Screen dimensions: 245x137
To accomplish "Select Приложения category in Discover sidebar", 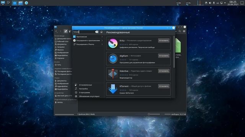I will pos(88,37).
